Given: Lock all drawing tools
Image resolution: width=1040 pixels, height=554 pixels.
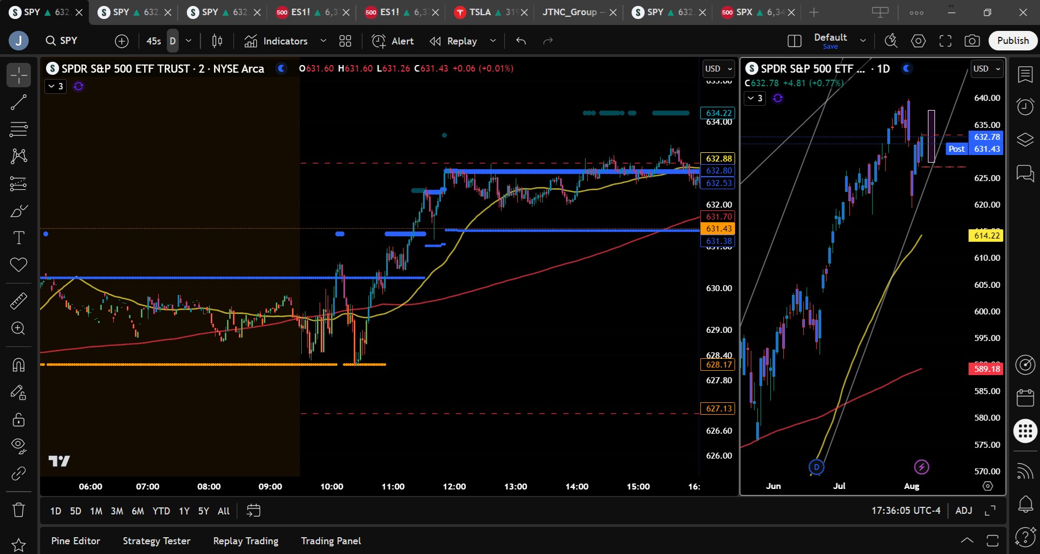Looking at the screenshot, I should pyautogui.click(x=18, y=419).
